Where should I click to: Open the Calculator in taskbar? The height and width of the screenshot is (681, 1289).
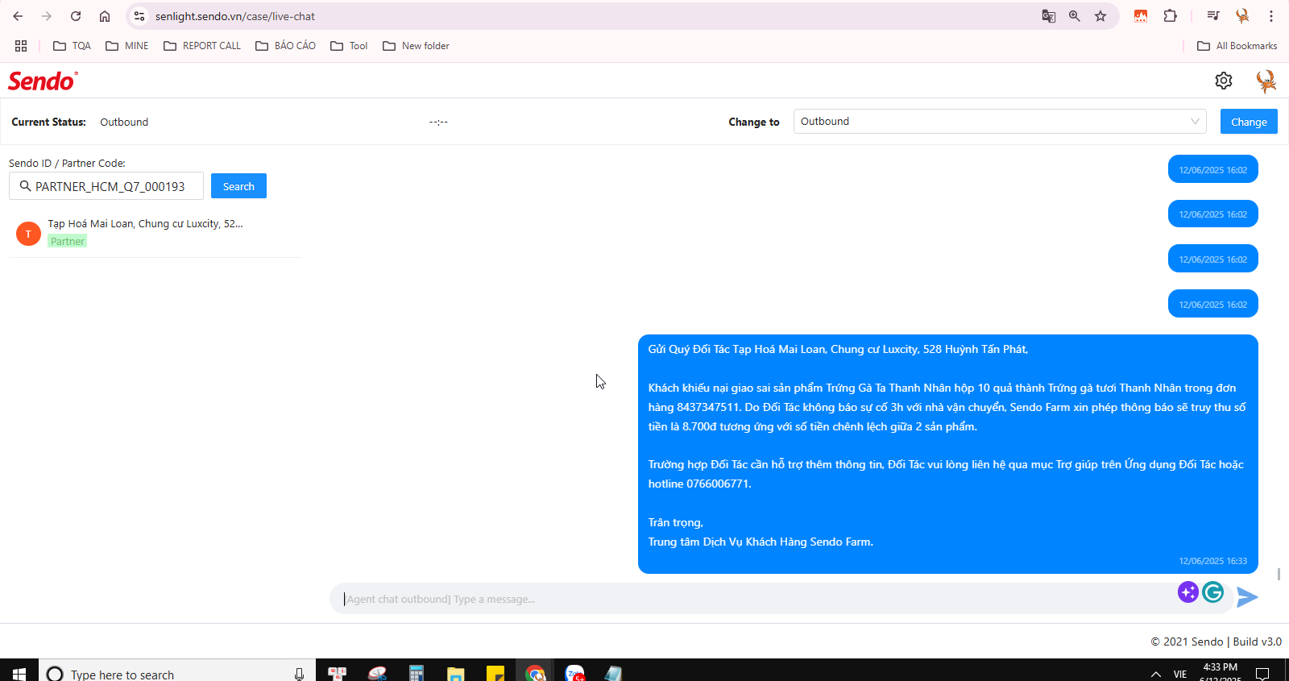point(416,673)
